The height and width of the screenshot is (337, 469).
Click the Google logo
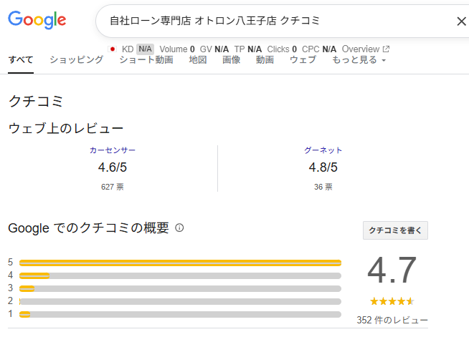click(37, 20)
